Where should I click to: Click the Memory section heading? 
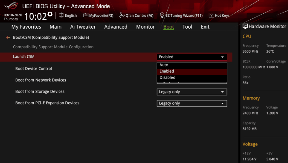coord(251,98)
